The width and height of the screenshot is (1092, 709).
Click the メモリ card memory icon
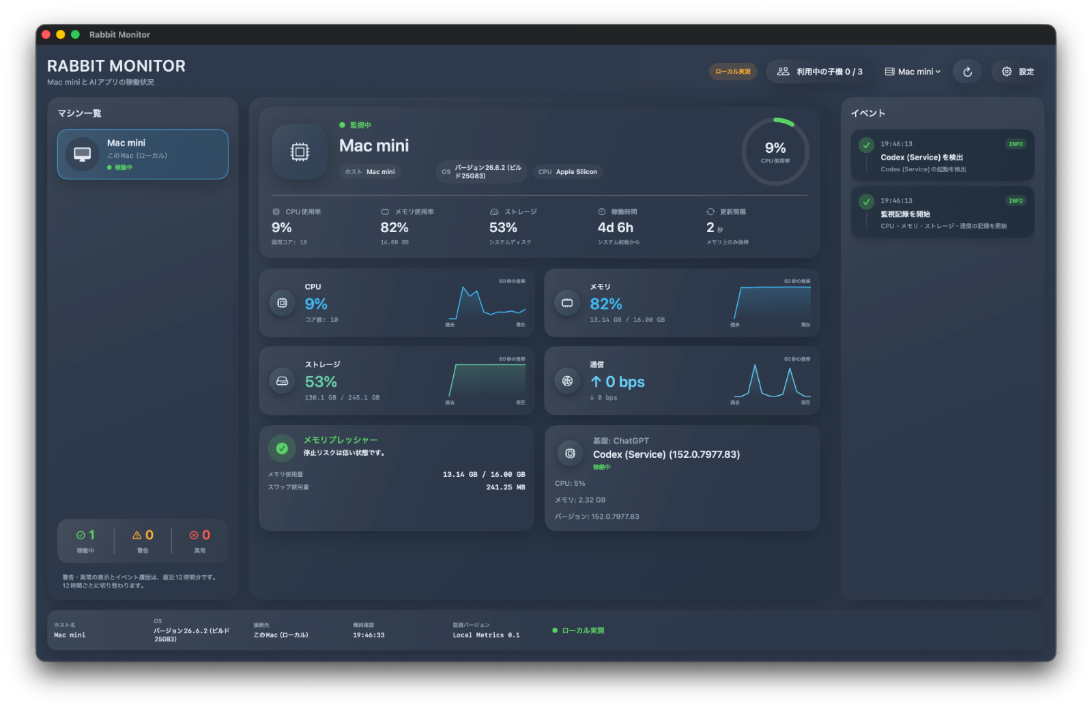(567, 303)
